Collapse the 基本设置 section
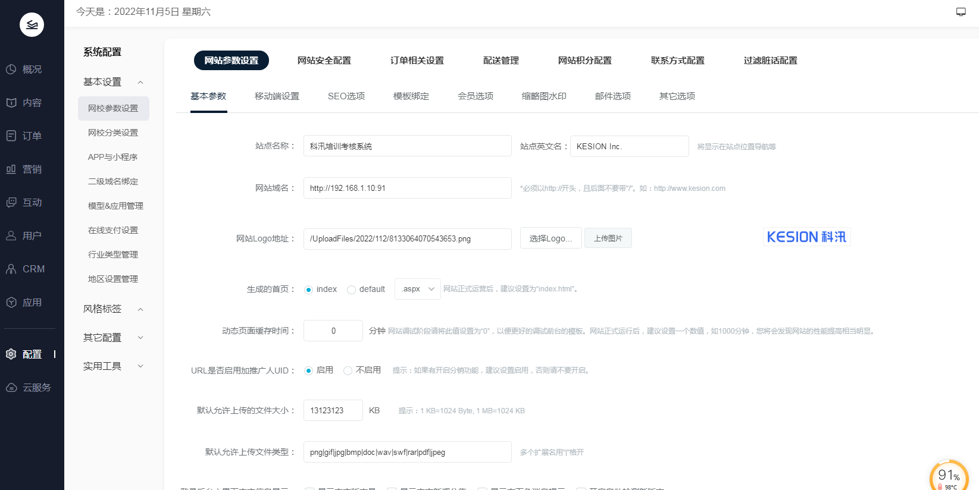The image size is (979, 490). tap(140, 82)
